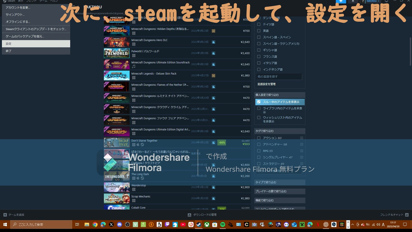Screen dimensions: 412x232
Task: Click the mixed review icon for Minecraft Legends
Action: (x=213, y=76)
